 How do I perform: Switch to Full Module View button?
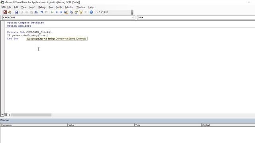tap(6, 115)
